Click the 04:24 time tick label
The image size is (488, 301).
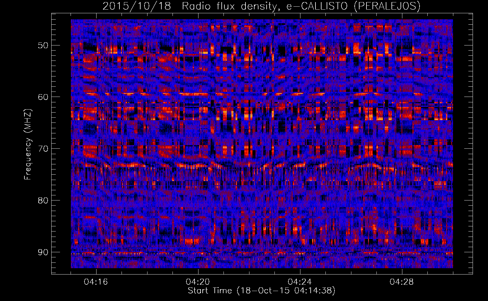tap(300, 282)
